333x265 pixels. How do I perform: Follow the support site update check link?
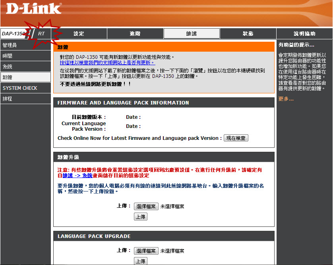click(x=107, y=63)
